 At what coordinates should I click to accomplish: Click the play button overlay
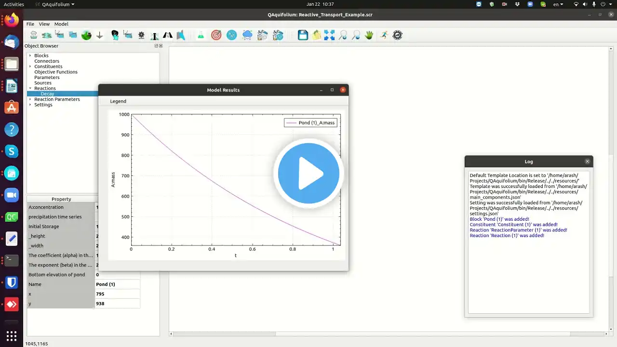click(x=308, y=173)
